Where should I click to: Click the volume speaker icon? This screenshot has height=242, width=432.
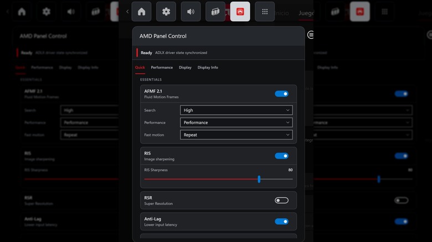pos(191,12)
